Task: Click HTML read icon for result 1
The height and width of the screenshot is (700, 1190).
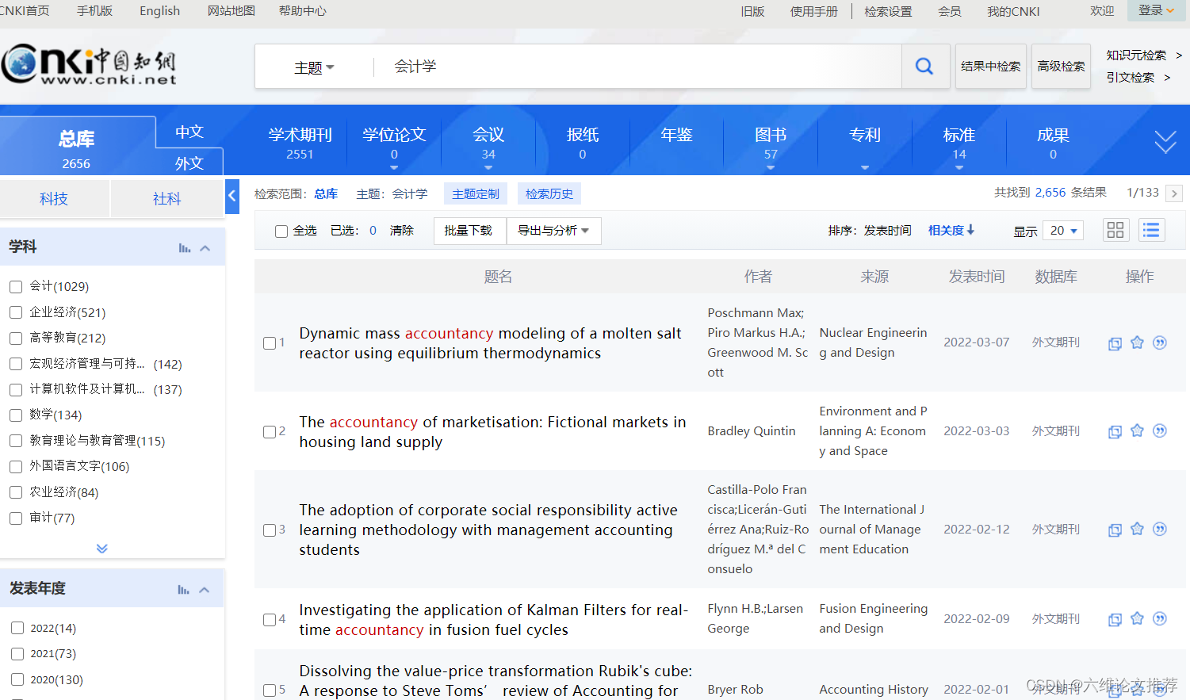Action: (1115, 343)
